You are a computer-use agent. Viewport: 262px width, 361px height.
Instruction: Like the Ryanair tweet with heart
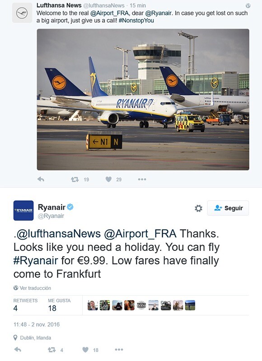(85, 349)
